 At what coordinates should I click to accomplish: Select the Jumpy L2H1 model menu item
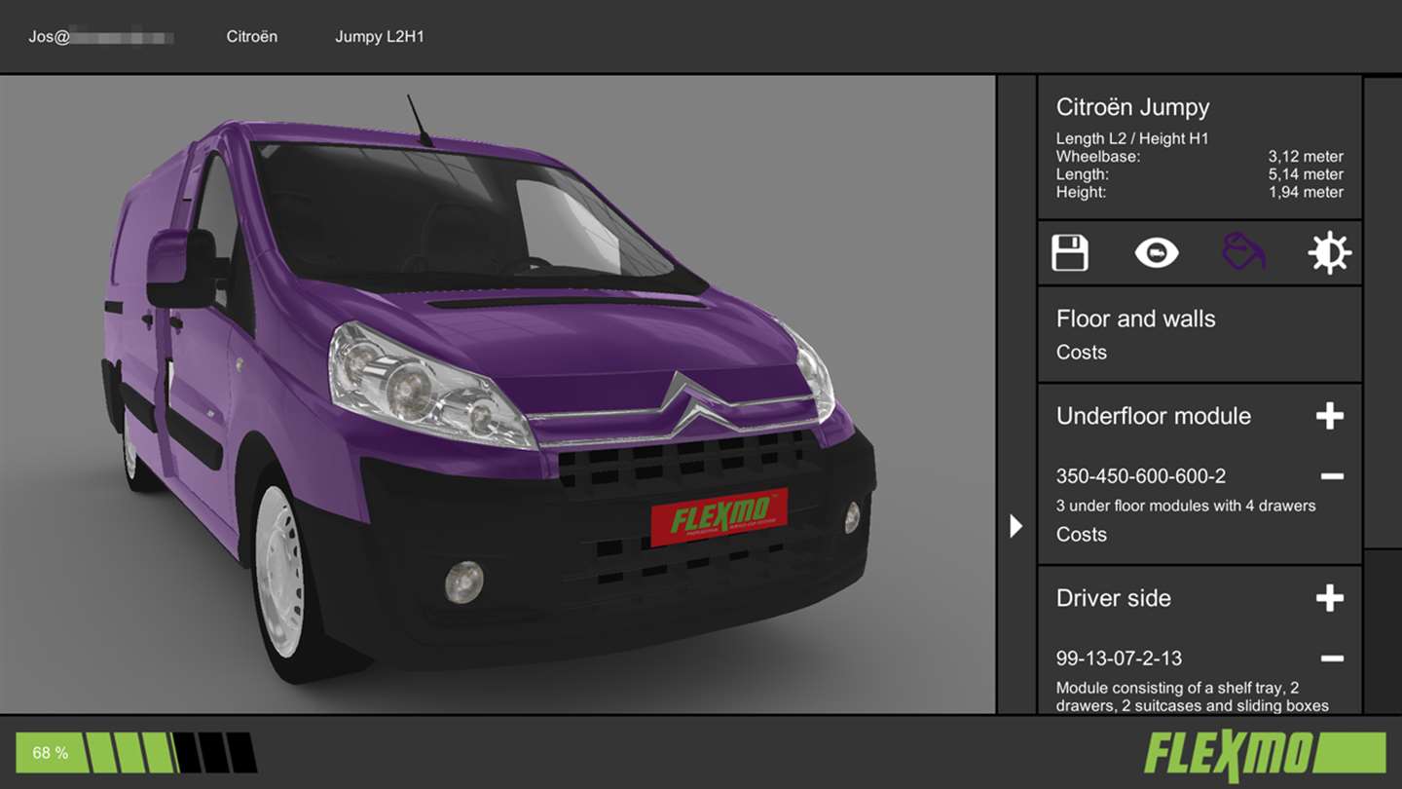380,37
